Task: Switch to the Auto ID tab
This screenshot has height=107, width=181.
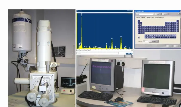Action: click(138, 18)
